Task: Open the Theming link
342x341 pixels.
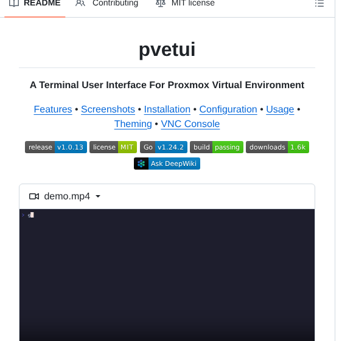Action: 133,124
